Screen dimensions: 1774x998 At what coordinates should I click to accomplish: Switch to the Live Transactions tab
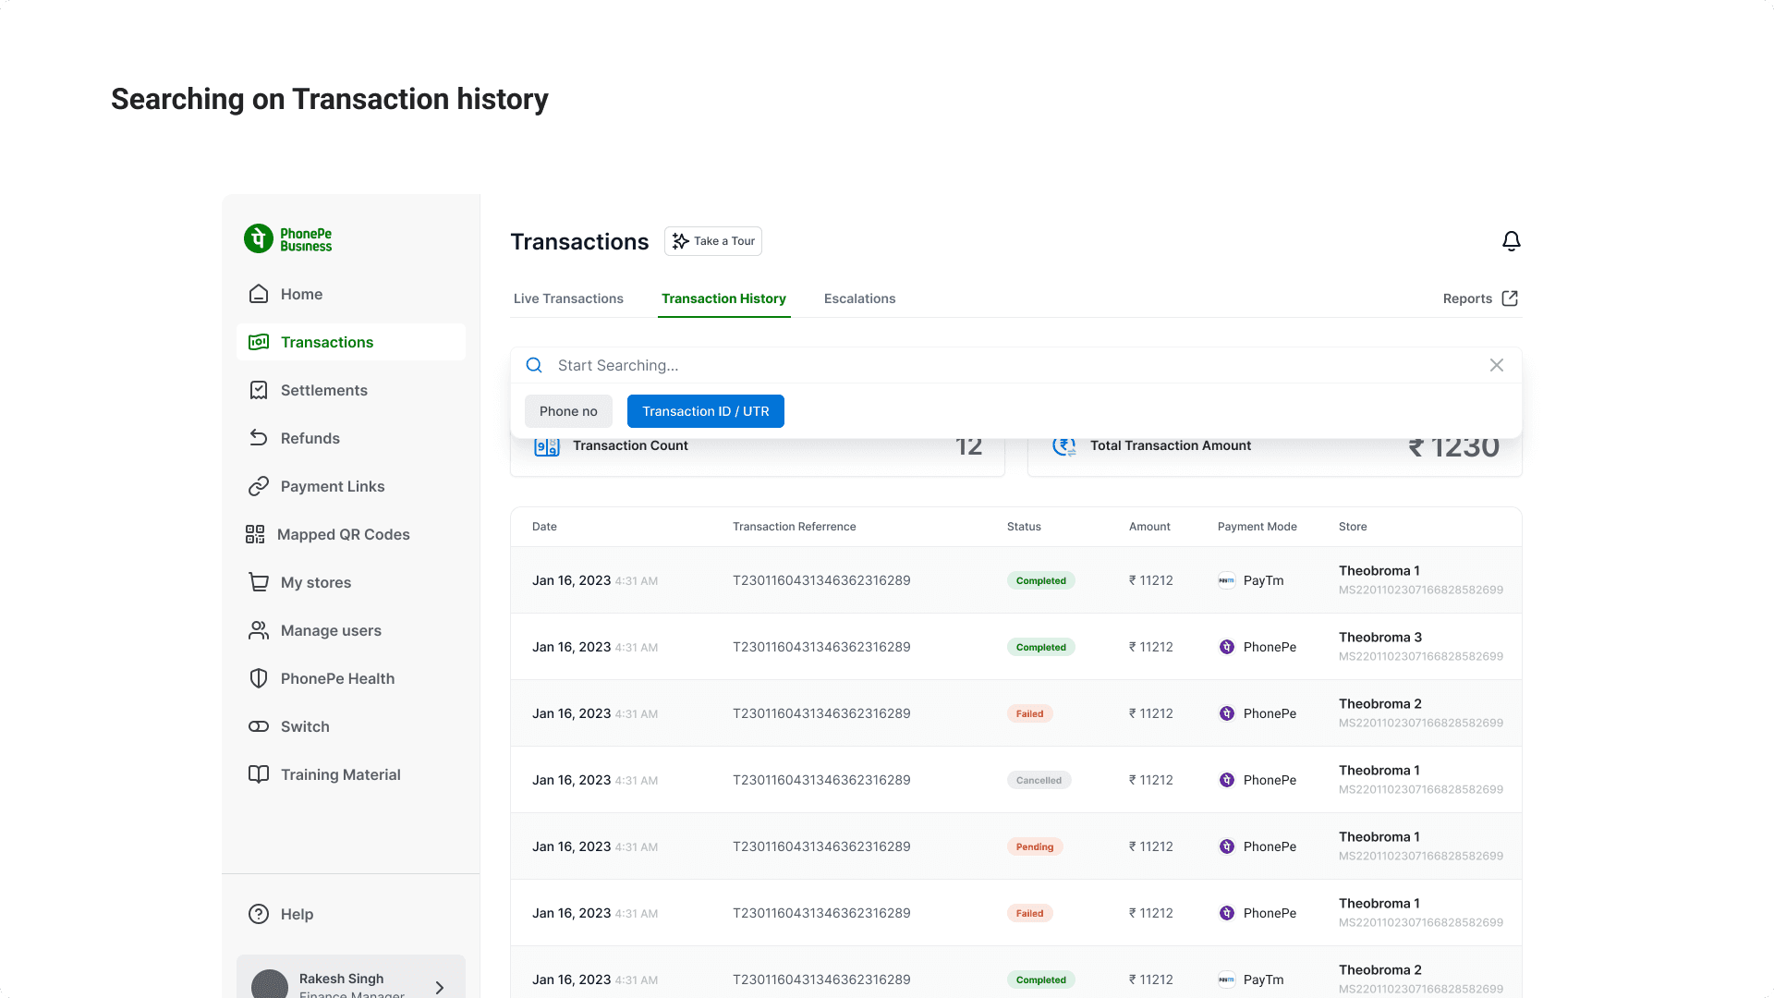tap(568, 298)
